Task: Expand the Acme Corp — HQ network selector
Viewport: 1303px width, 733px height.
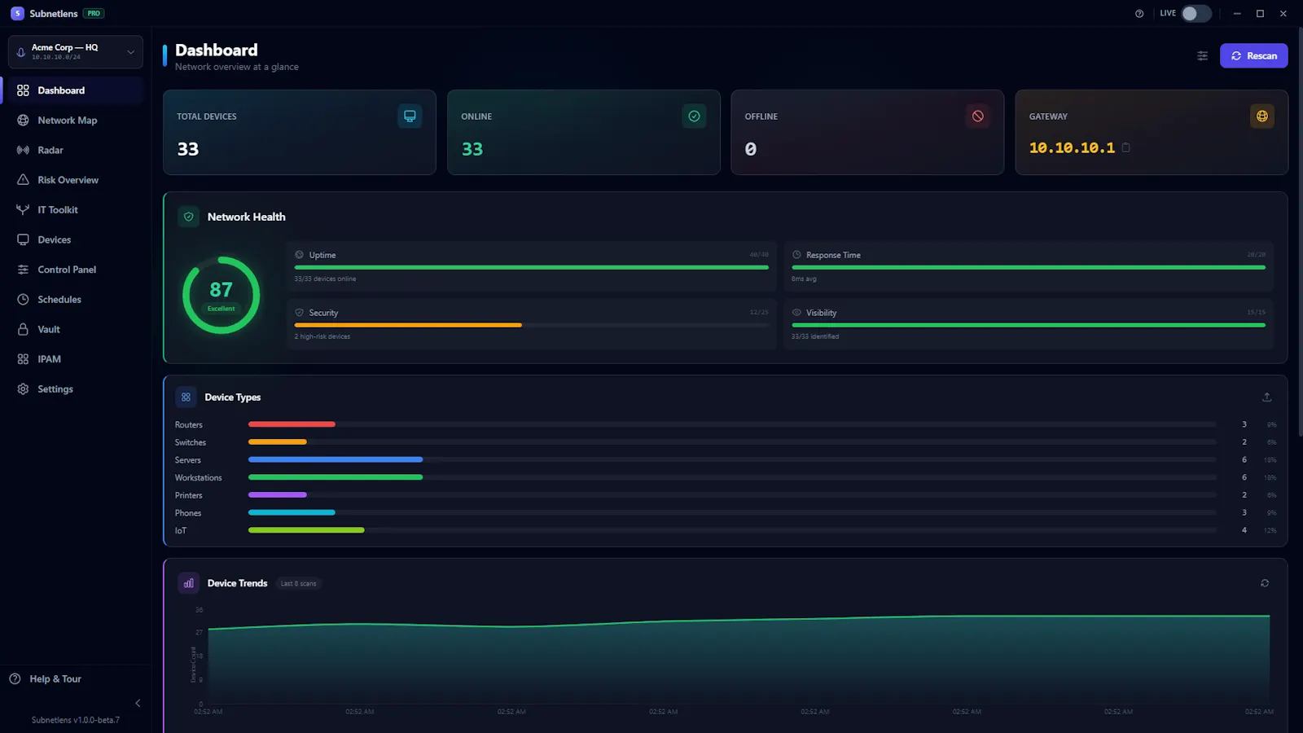Action: [x=76, y=51]
